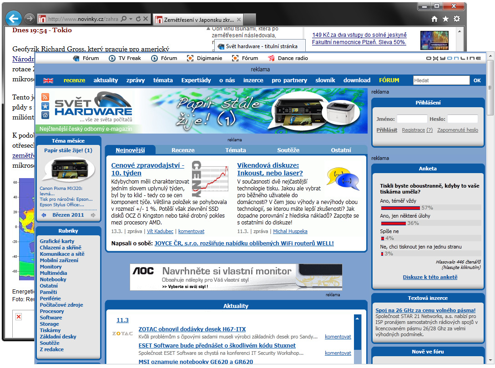This screenshot has width=495, height=368.
Task: Open IE favorites star in toolbar
Action: (x=445, y=19)
